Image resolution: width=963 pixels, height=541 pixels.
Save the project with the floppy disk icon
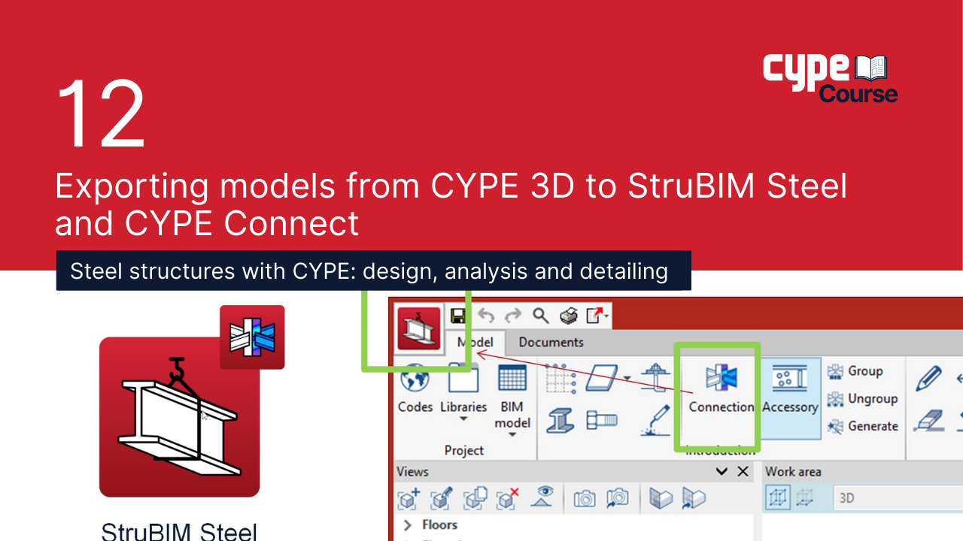457,316
